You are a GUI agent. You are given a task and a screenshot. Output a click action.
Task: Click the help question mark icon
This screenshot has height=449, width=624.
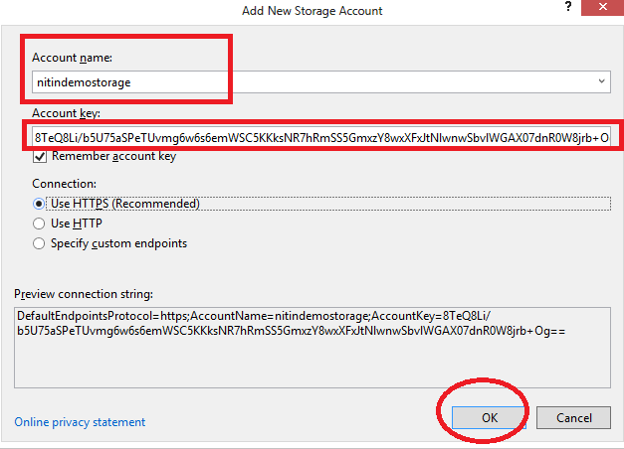click(x=568, y=8)
